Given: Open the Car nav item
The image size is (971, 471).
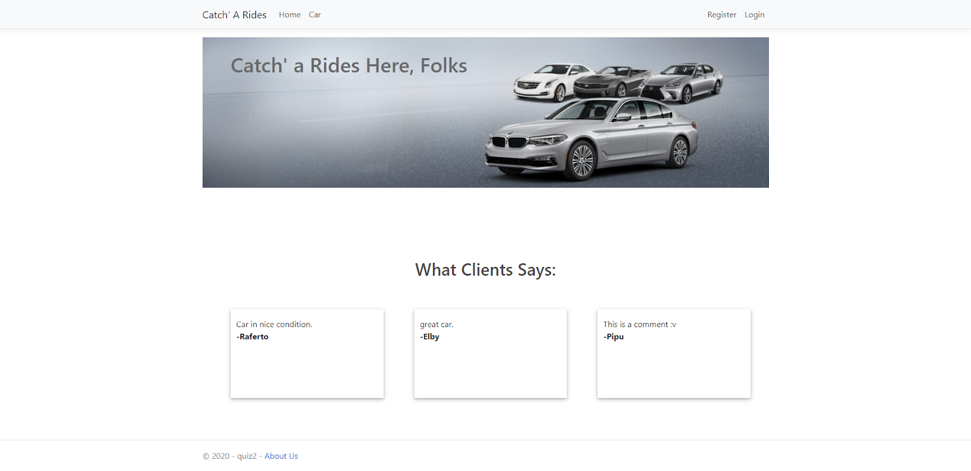Looking at the screenshot, I should tap(314, 15).
